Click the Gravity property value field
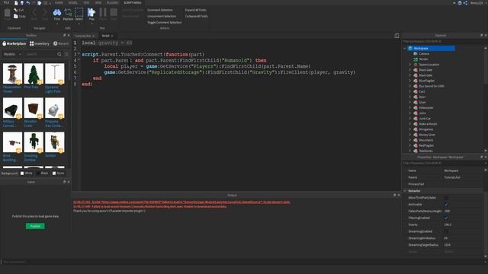 click(463, 225)
